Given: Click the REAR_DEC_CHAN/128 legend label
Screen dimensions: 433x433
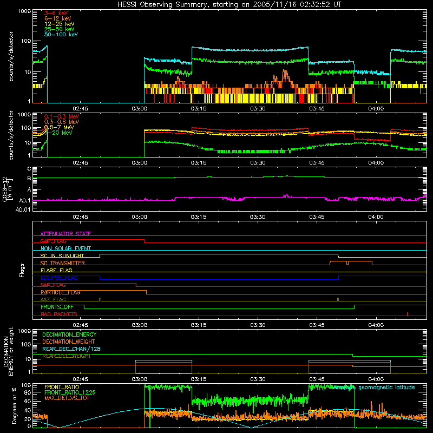Looking at the screenshot, I should 71,349.
